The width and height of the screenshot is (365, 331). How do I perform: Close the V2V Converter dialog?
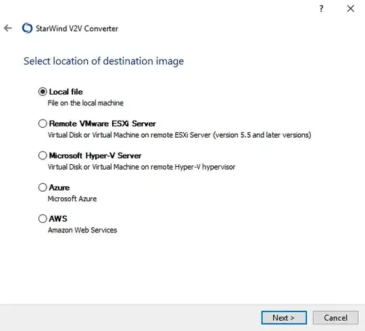(351, 9)
